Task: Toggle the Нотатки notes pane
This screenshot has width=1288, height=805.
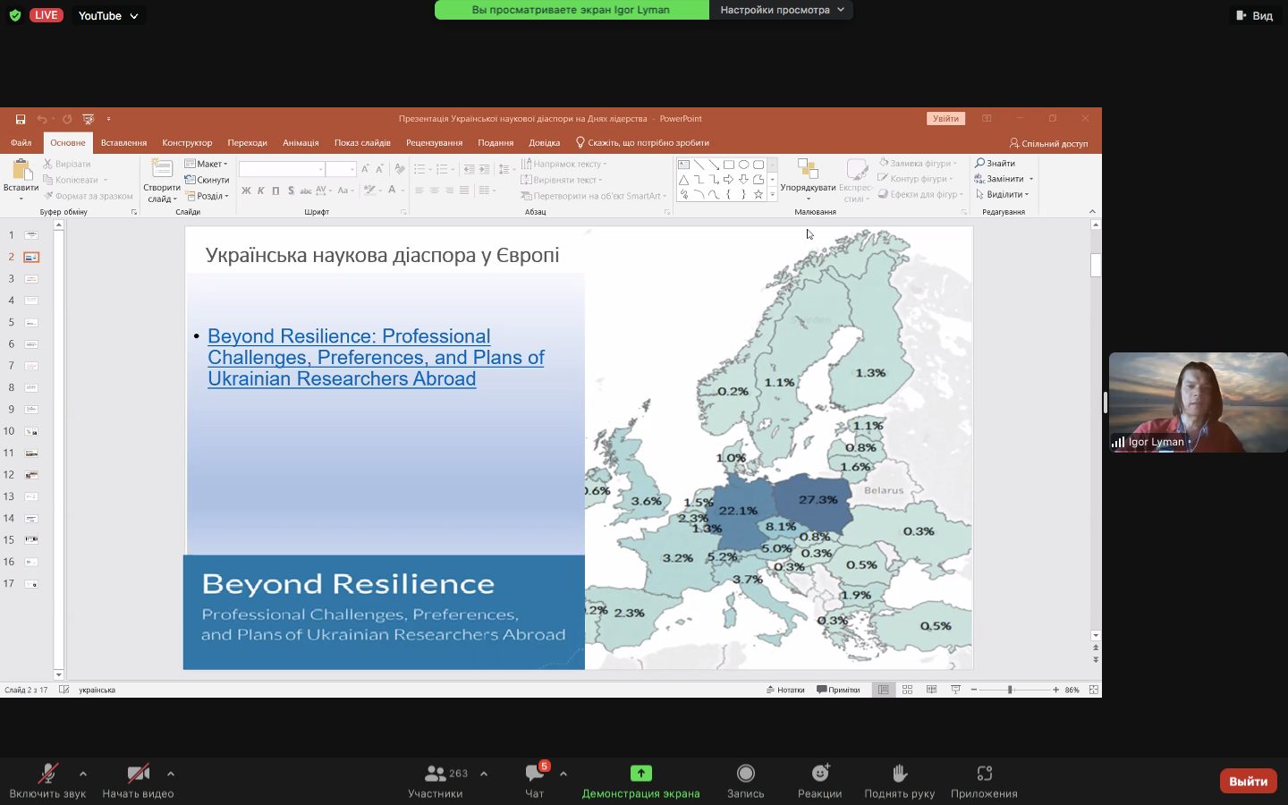Action: click(785, 690)
